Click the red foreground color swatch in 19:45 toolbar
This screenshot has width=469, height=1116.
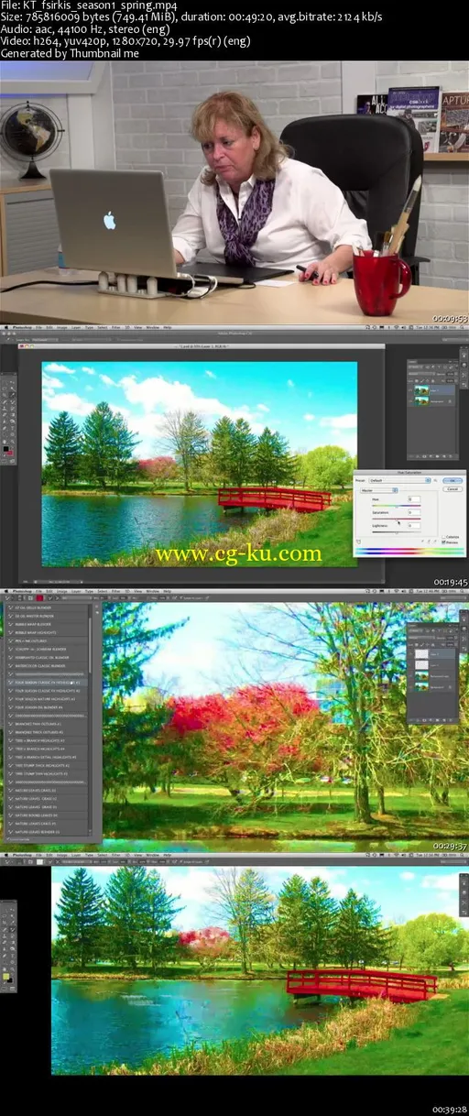coord(10,453)
